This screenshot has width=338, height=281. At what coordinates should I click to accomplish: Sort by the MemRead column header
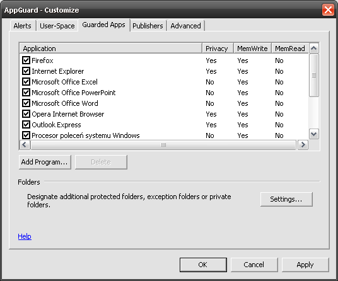[290, 49]
